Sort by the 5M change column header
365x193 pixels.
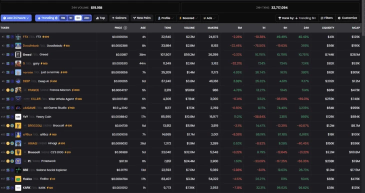239,27
